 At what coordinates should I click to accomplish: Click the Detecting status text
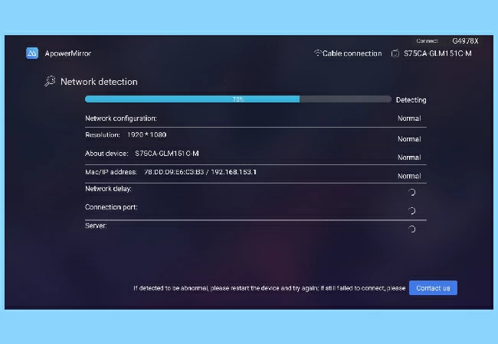(411, 100)
